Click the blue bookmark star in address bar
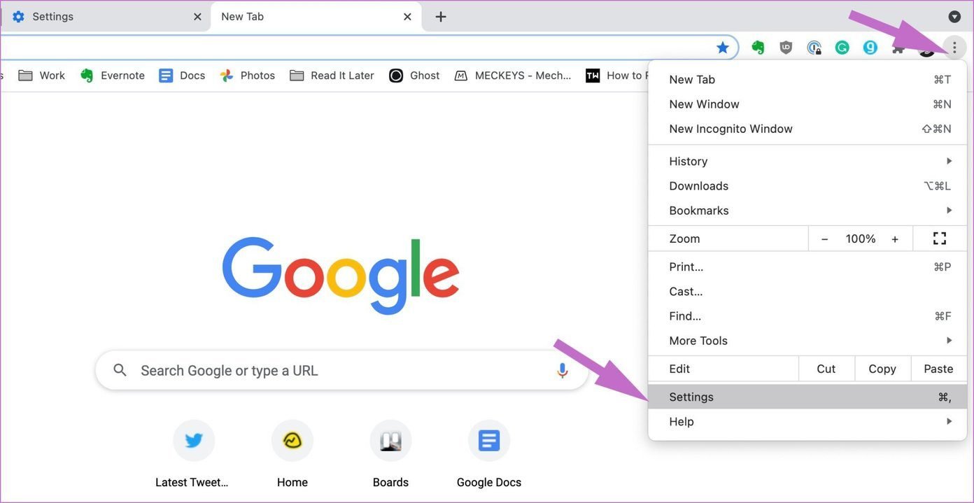Viewport: 974px width, 503px height. 723,48
